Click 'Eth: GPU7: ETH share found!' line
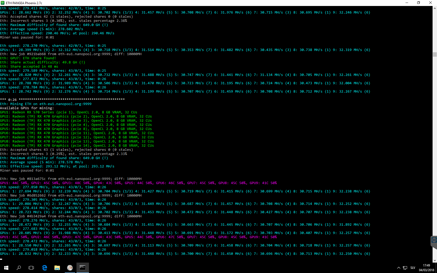This screenshot has width=437, height=273. point(28,58)
